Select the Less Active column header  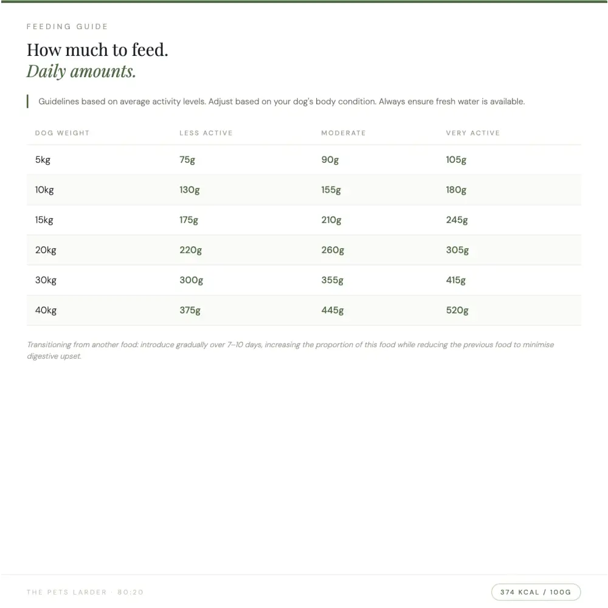pos(206,133)
